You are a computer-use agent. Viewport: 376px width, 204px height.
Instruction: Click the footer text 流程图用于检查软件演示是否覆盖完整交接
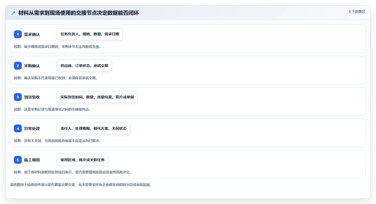point(43,185)
